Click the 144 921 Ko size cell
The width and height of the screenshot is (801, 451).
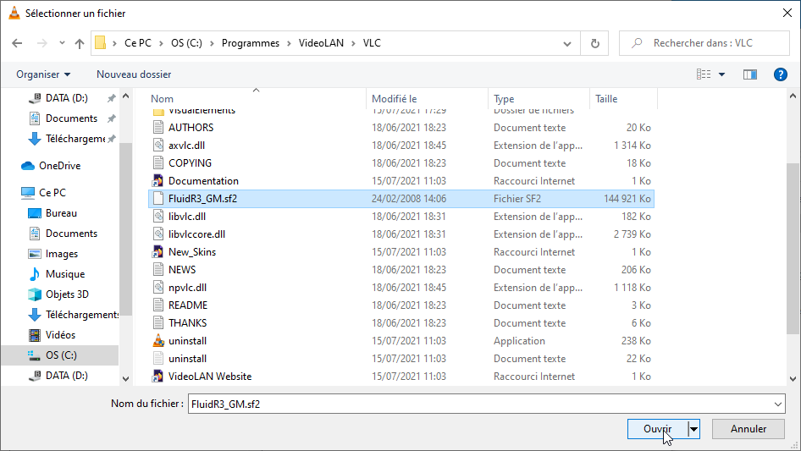(x=627, y=199)
